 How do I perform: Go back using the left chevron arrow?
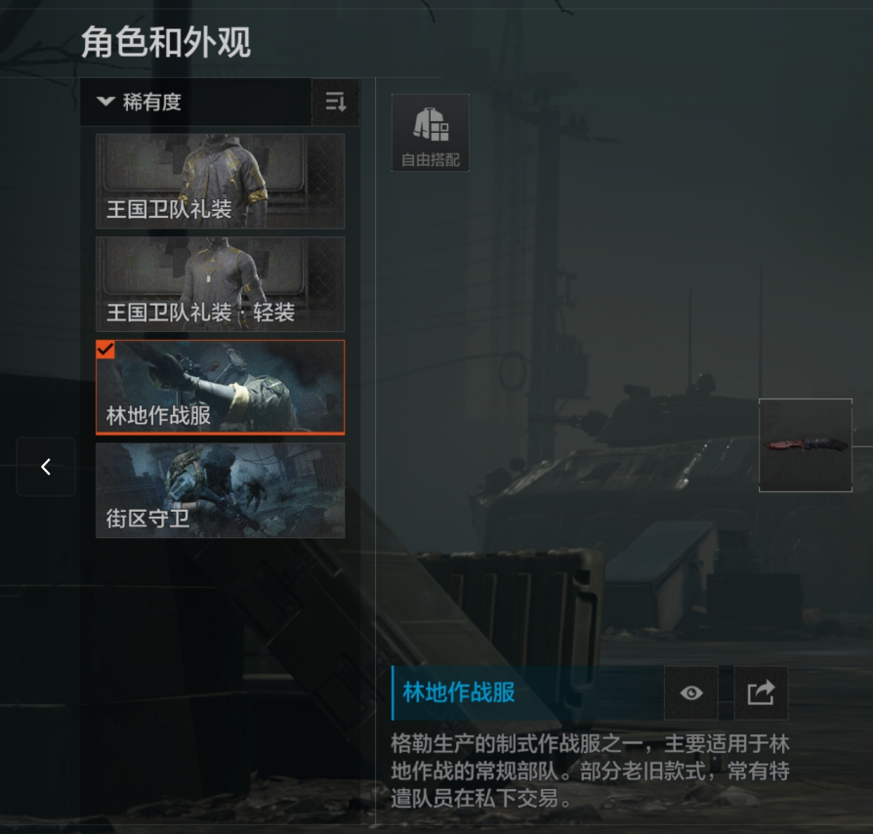click(x=46, y=467)
